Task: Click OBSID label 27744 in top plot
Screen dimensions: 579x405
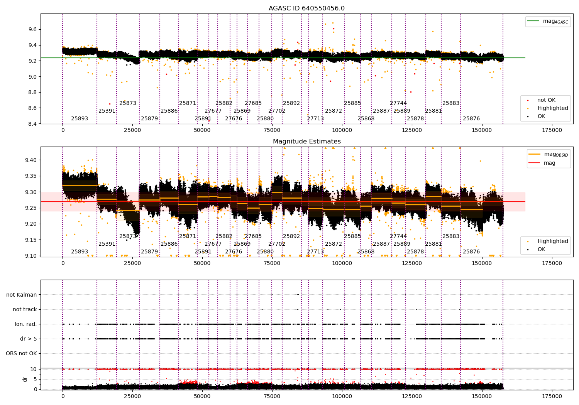Action: click(398, 103)
